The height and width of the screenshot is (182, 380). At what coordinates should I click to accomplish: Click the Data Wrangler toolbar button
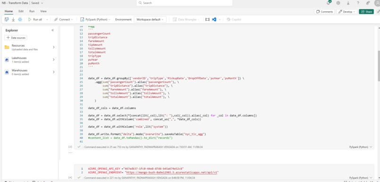pos(186,19)
